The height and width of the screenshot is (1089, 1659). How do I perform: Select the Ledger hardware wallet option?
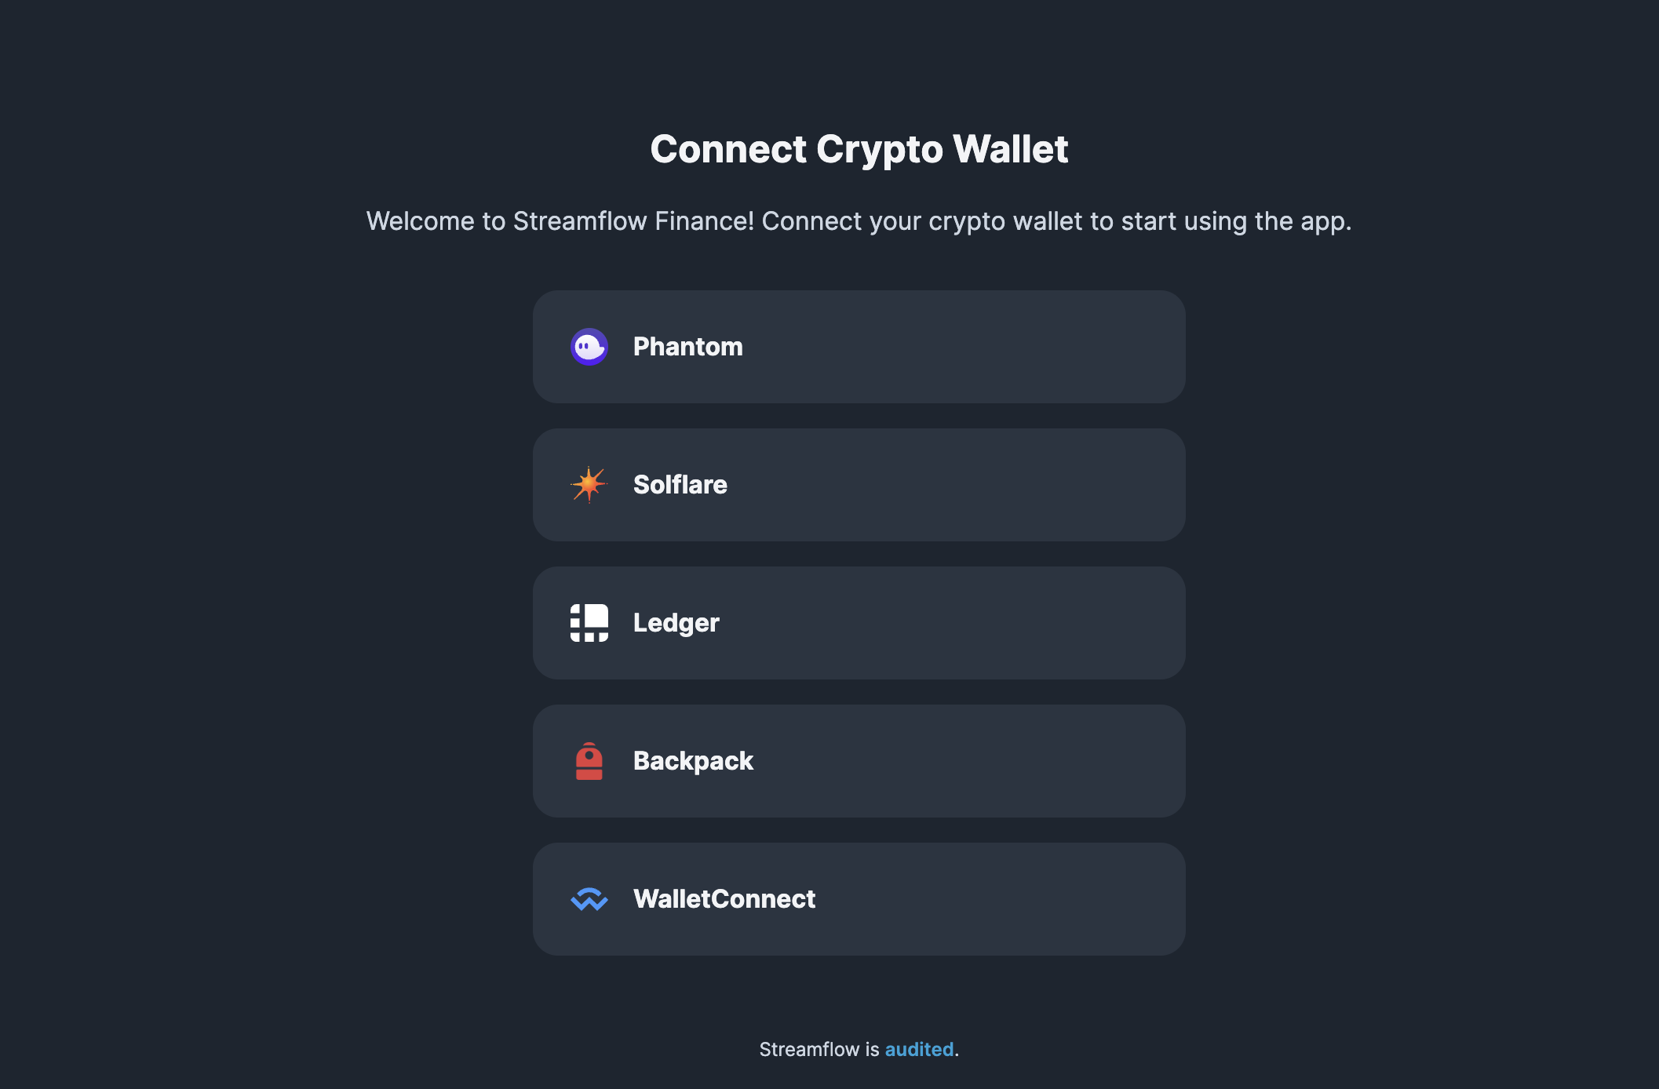click(x=859, y=623)
